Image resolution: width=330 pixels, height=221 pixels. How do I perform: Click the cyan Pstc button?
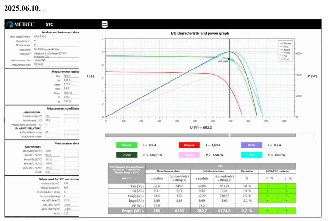click(251, 155)
